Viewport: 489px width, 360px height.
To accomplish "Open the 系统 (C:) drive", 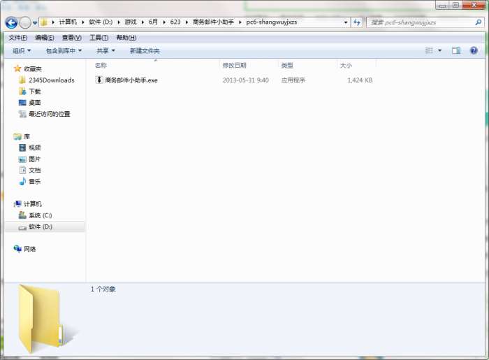I will point(41,215).
